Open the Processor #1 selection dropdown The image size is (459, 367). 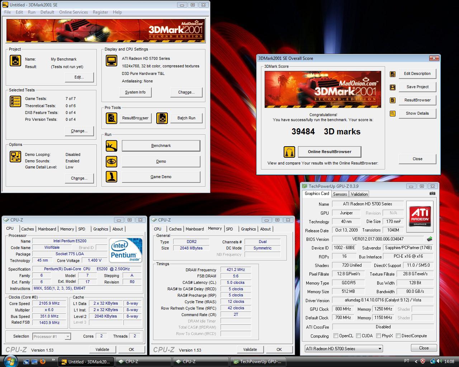[x=51, y=337]
